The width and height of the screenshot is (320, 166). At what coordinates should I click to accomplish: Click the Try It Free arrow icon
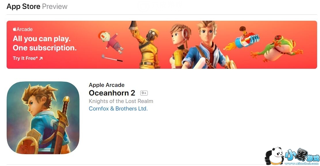point(41,58)
